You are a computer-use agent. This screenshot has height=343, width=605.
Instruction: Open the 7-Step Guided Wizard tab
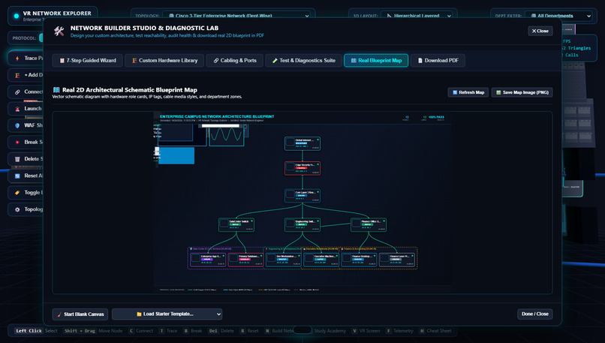coord(88,61)
